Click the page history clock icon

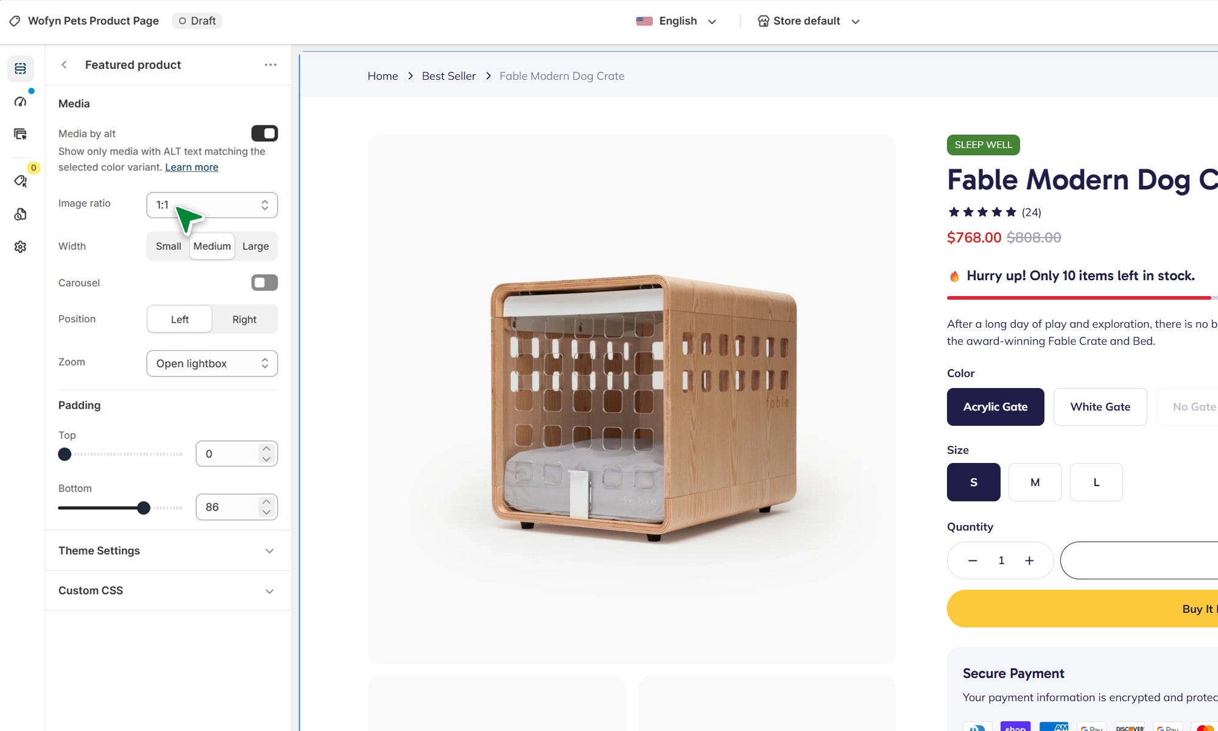(20, 214)
